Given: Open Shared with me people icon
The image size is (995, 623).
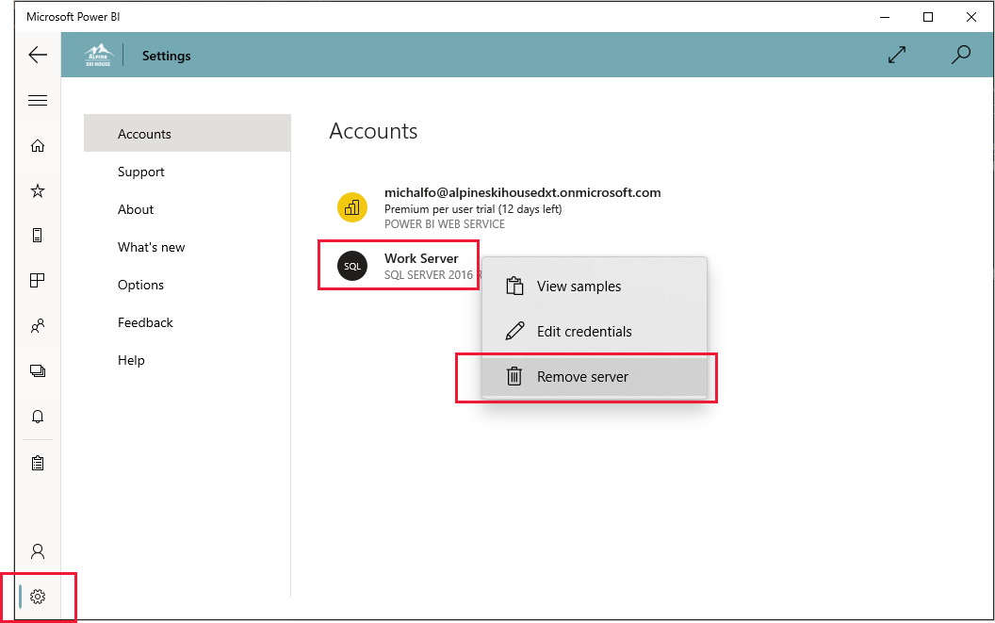Looking at the screenshot, I should pos(38,326).
